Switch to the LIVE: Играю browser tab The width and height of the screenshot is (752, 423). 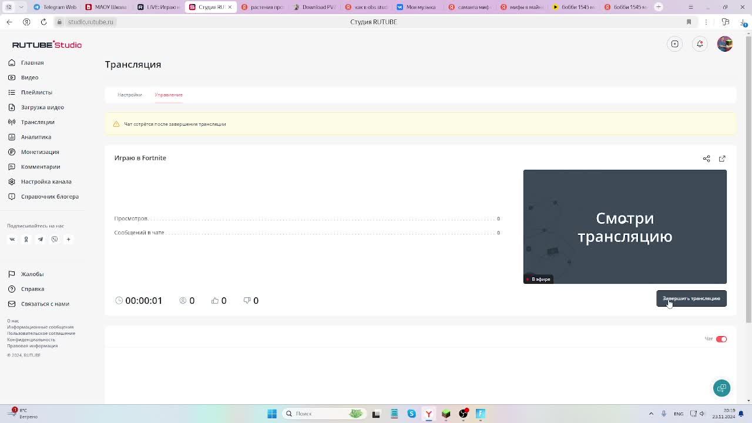click(158, 7)
